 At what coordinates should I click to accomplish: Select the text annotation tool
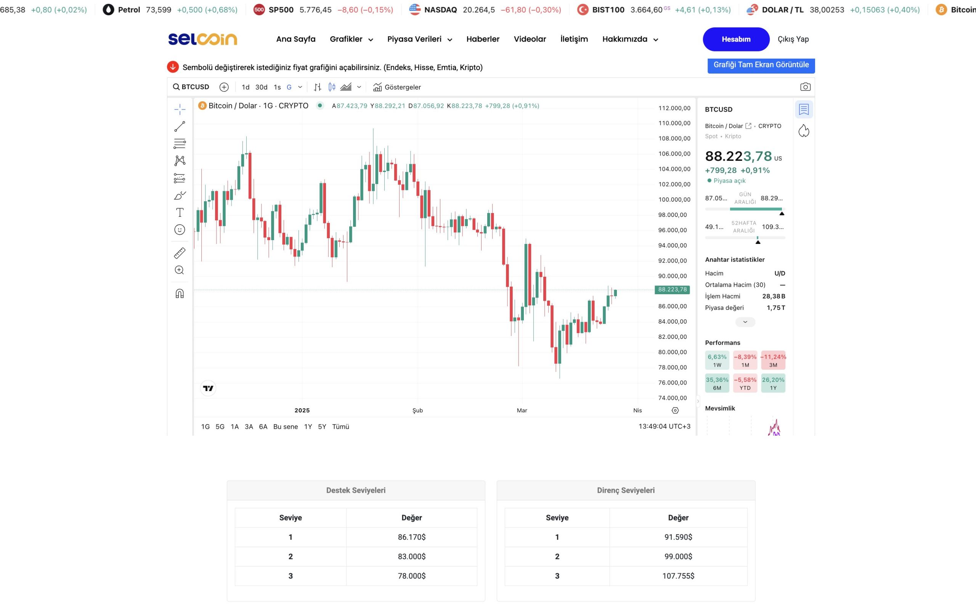(x=180, y=212)
